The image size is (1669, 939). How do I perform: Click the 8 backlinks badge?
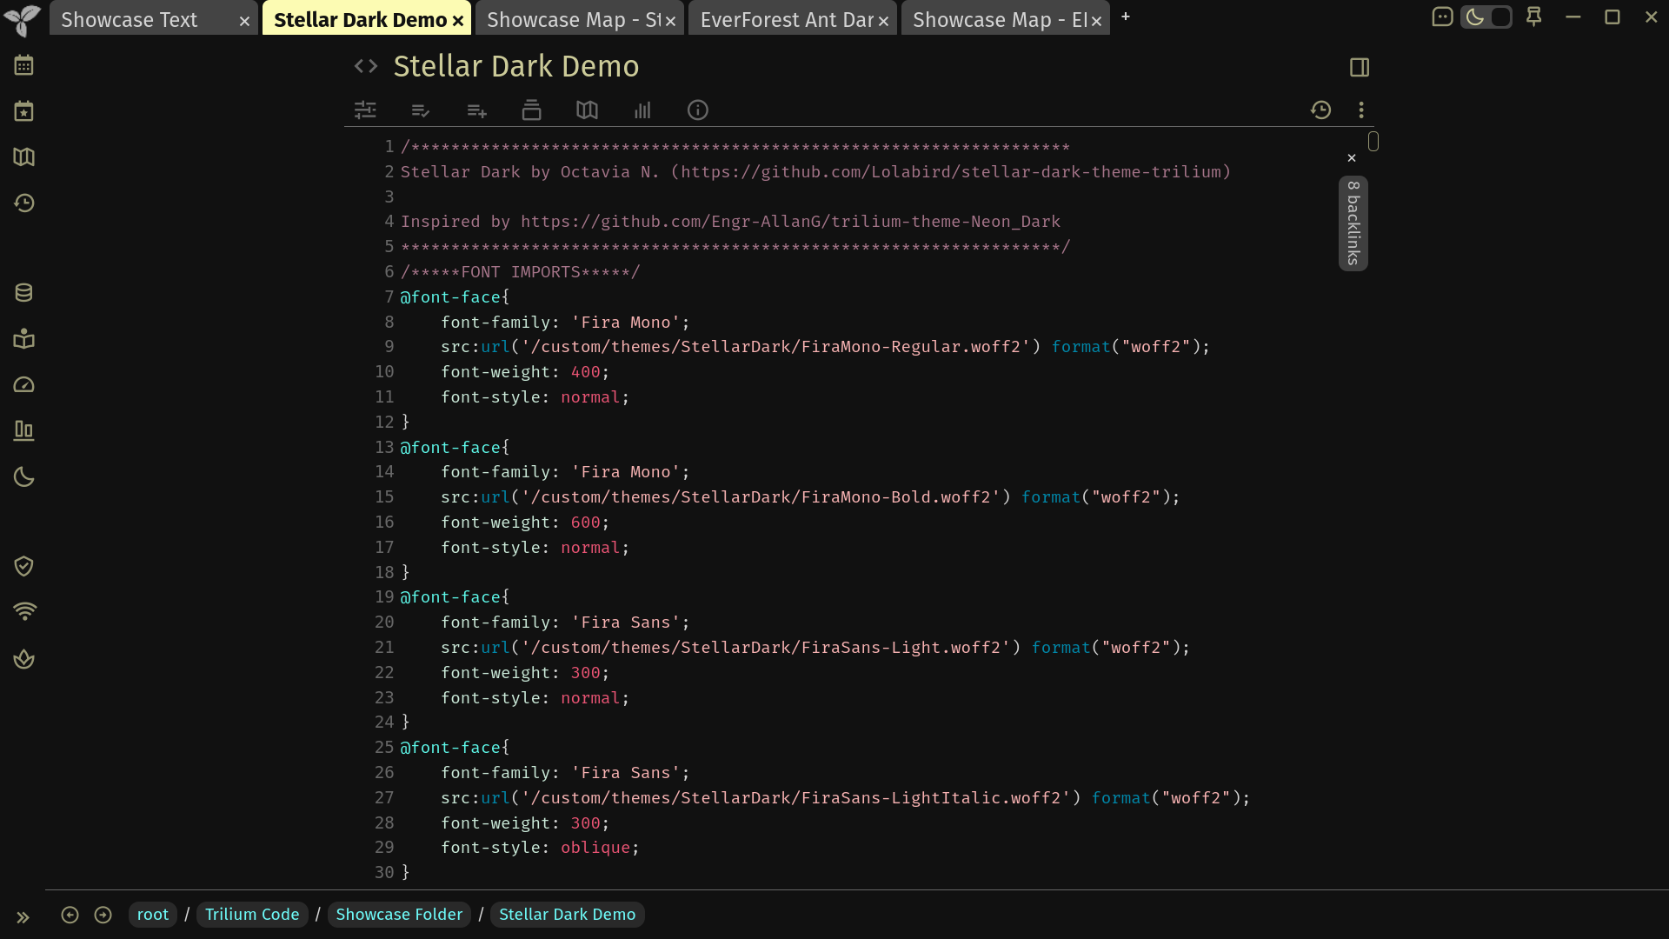(x=1353, y=223)
